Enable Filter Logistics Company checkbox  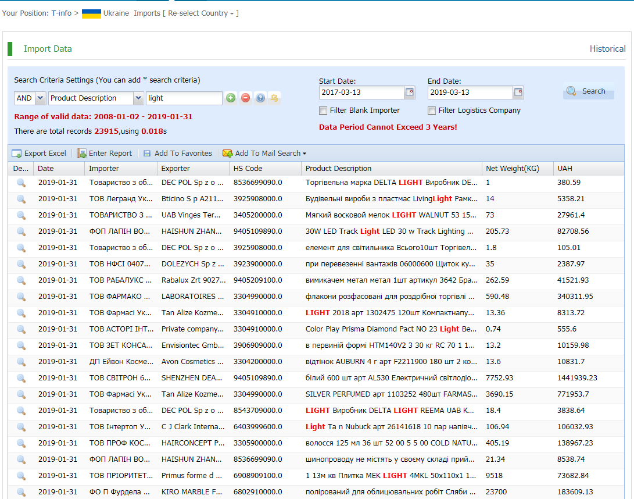(x=432, y=111)
